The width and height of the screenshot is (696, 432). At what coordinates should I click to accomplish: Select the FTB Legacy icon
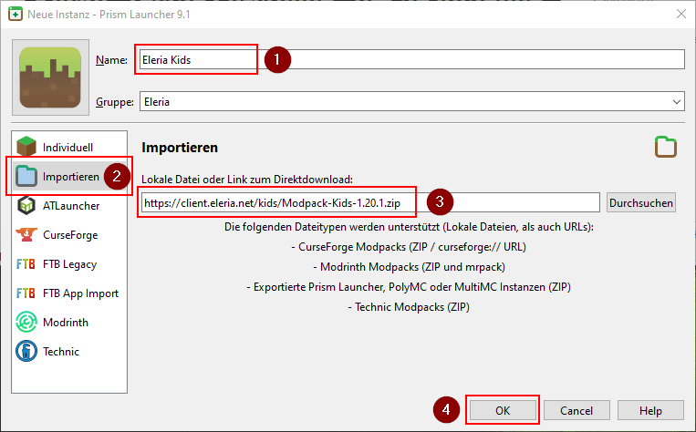(27, 264)
